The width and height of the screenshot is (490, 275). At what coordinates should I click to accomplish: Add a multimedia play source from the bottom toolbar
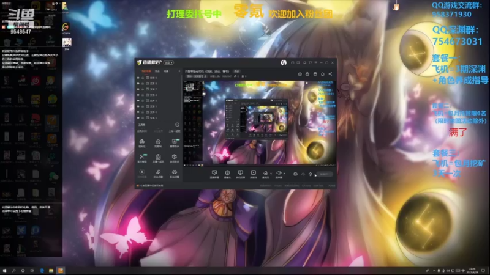coord(254,174)
